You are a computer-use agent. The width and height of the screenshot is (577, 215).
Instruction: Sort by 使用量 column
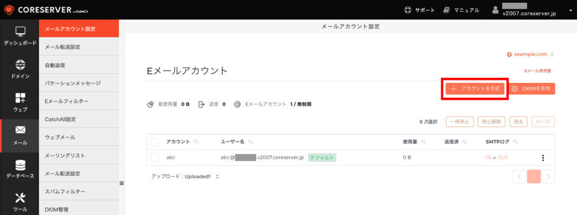414,142
